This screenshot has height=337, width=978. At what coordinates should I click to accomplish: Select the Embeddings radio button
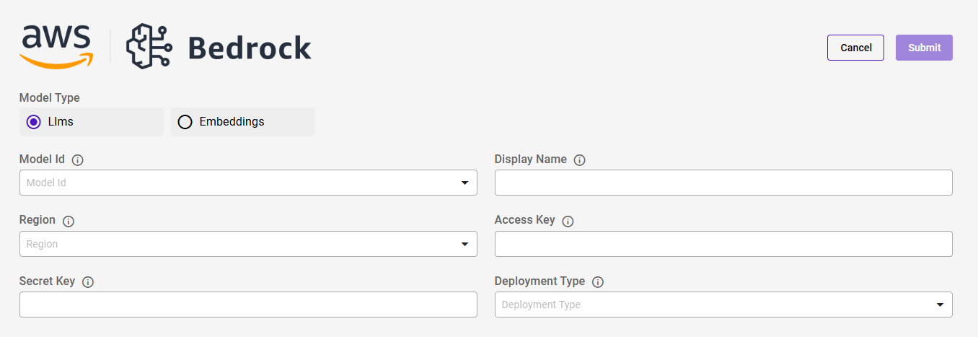(x=185, y=122)
